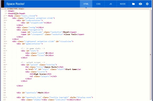Click the "display:none" style value
This screenshot has width=153, height=101.
click(84, 97)
